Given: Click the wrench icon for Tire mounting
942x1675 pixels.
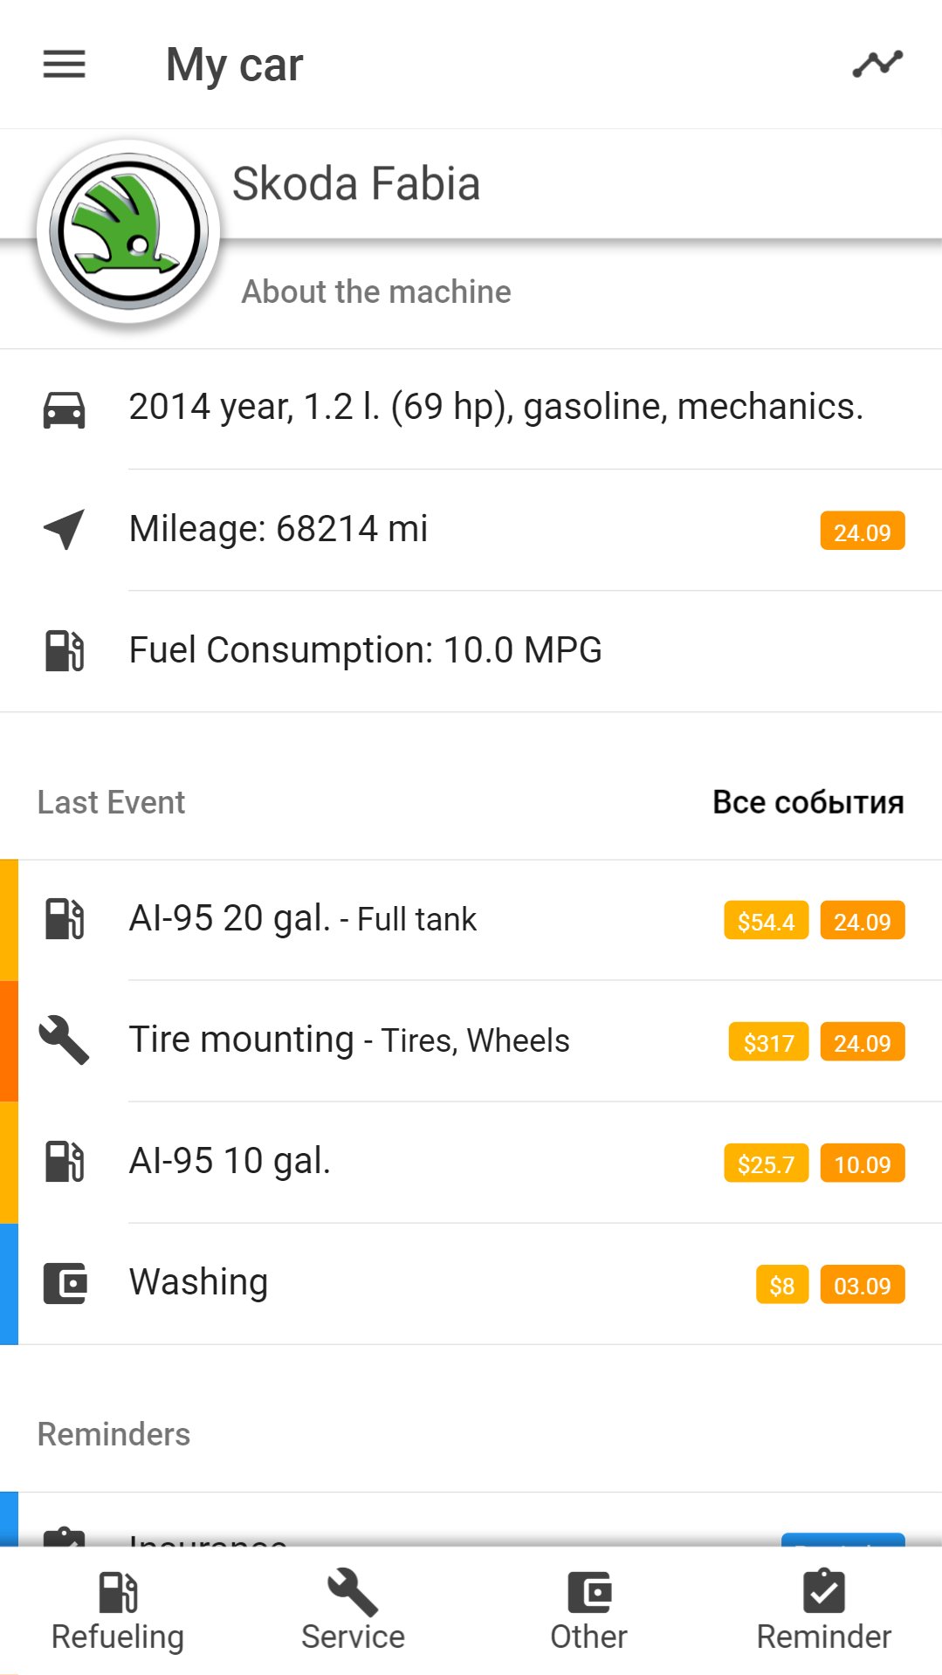Looking at the screenshot, I should point(64,1040).
